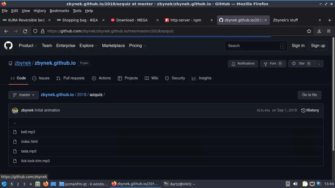
Task: Bookmark this page with the star icon
Action: (309, 31)
